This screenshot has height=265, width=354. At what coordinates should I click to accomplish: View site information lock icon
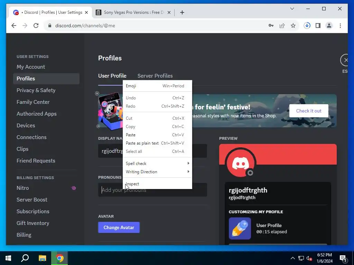click(50, 26)
